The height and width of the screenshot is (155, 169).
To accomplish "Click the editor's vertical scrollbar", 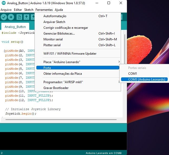I will (x=125, y=49).
